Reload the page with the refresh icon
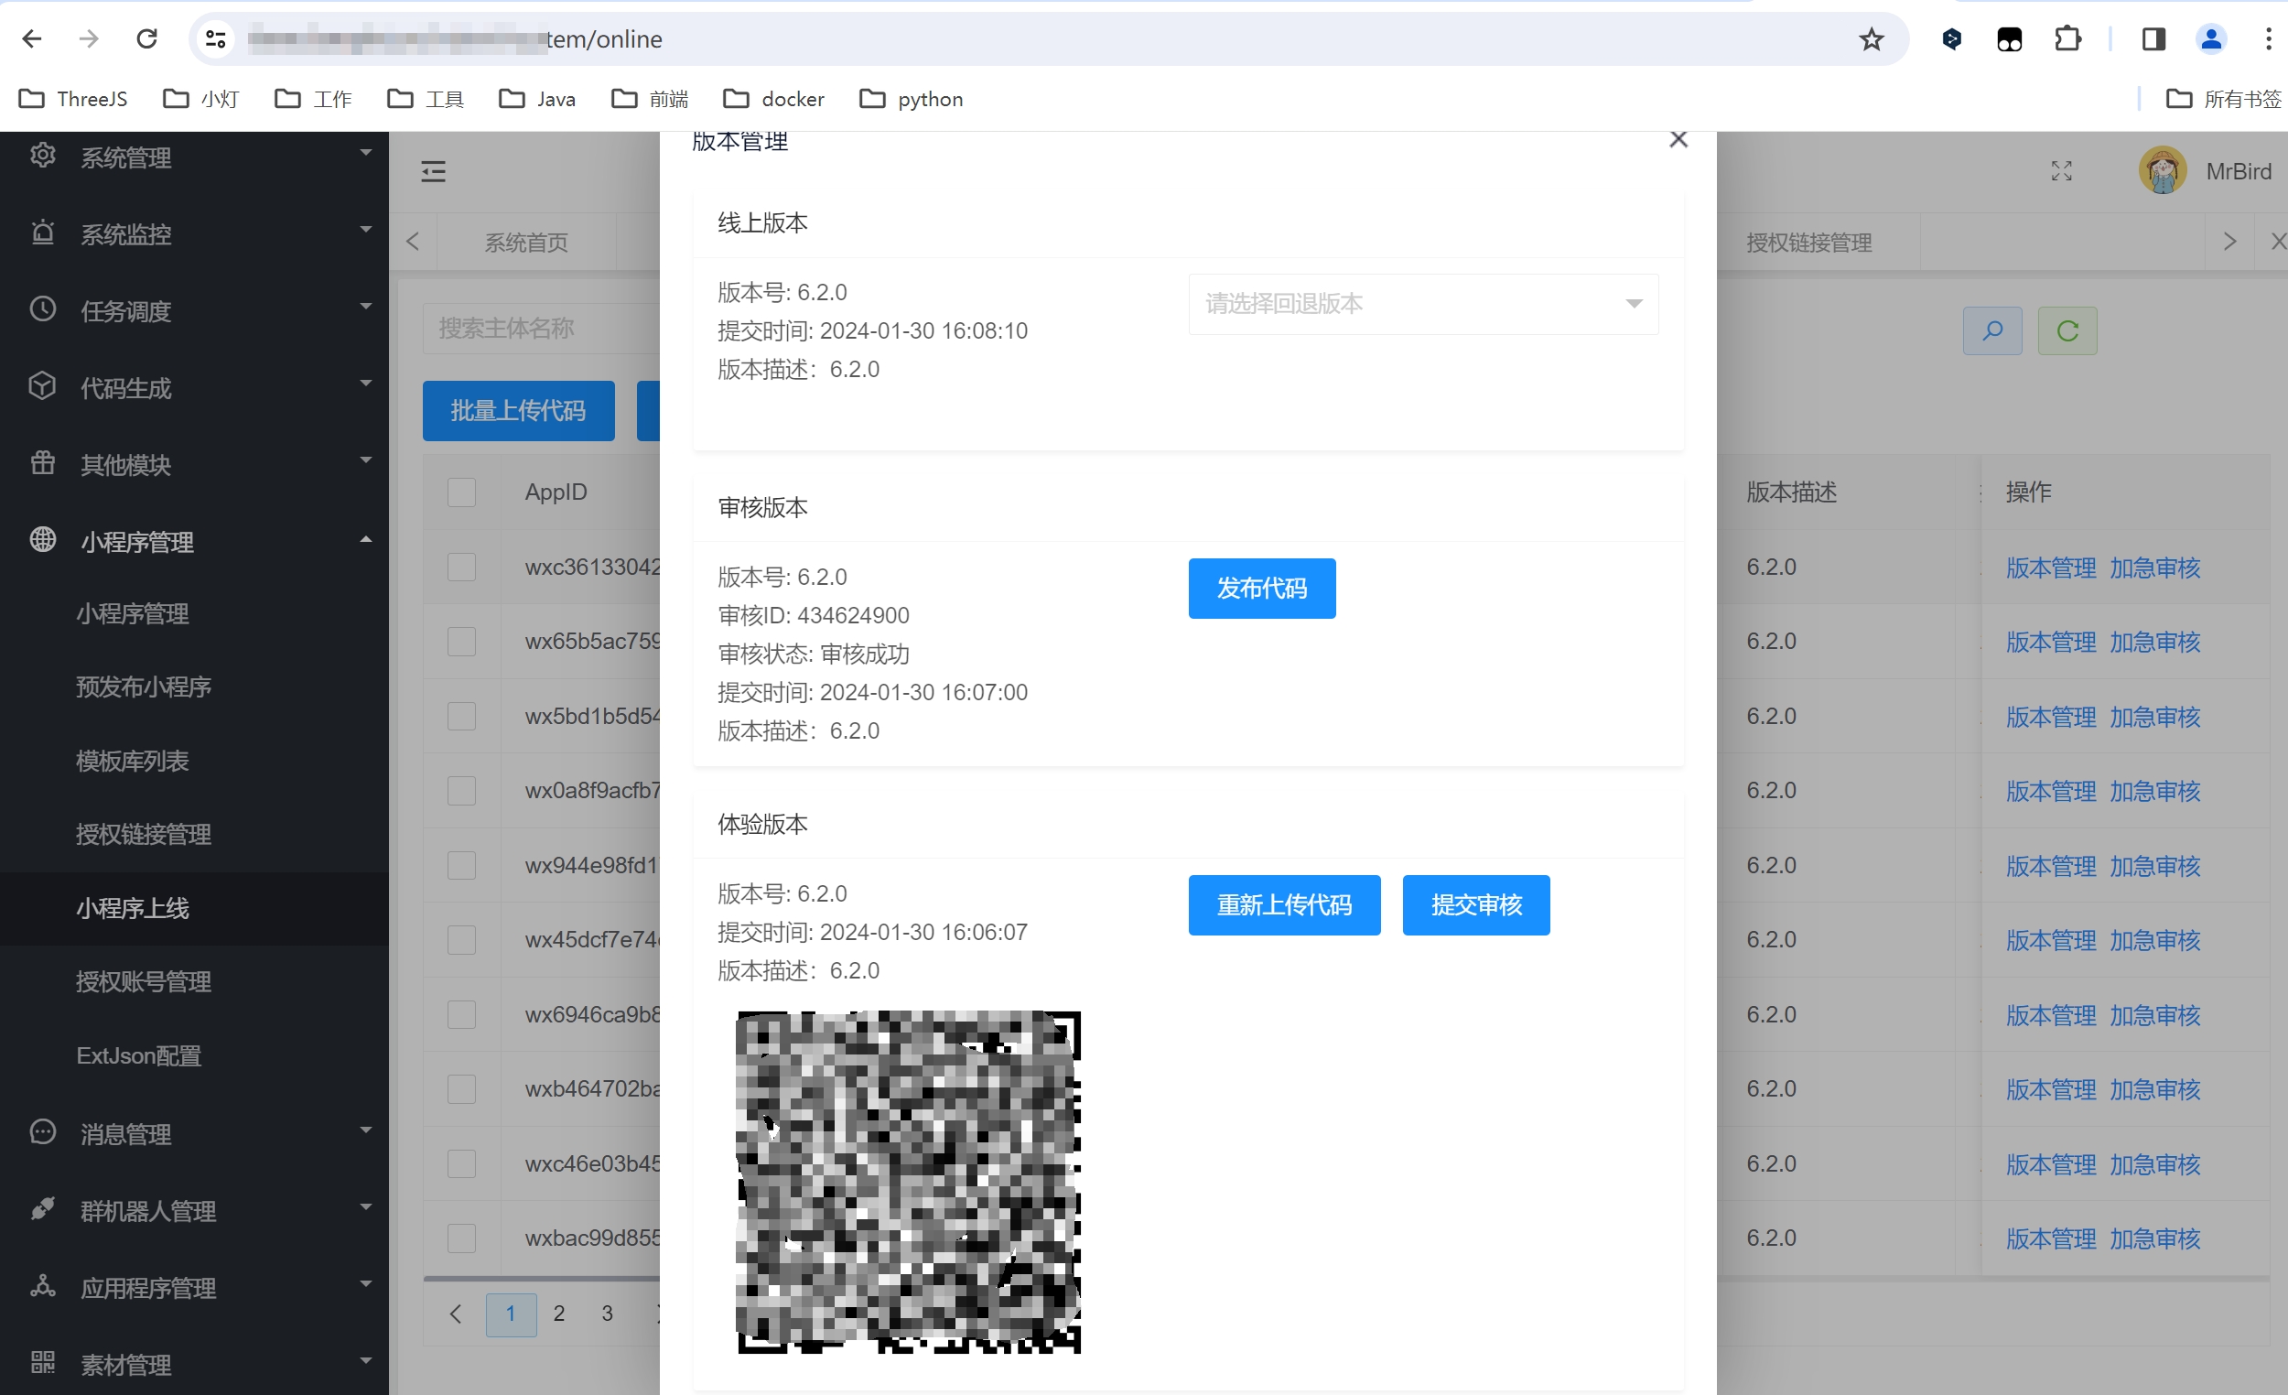The width and height of the screenshot is (2288, 1395). click(x=146, y=39)
